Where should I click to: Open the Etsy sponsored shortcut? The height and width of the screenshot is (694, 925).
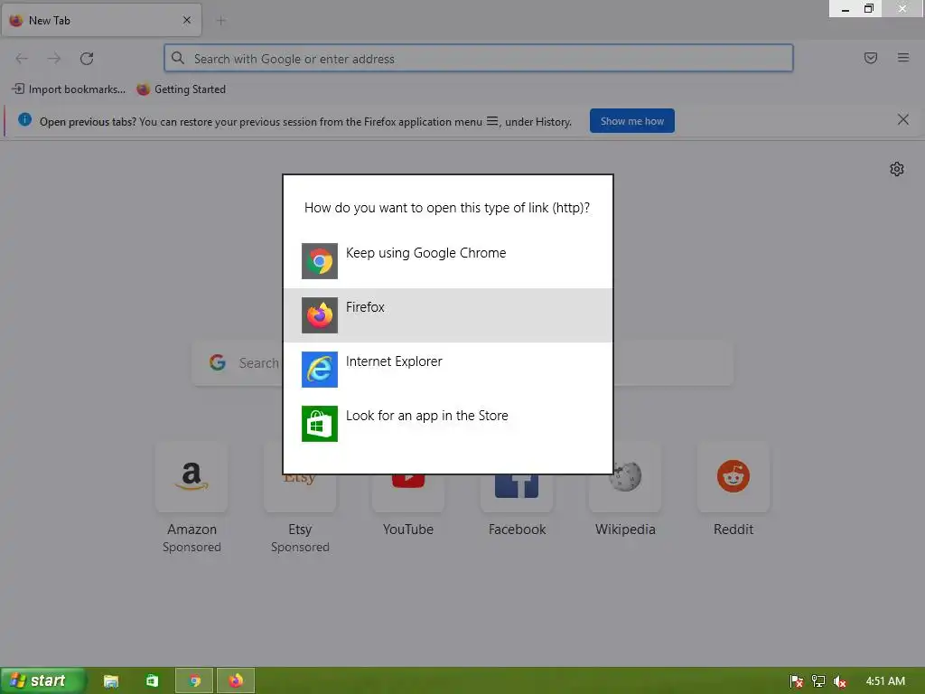(300, 499)
